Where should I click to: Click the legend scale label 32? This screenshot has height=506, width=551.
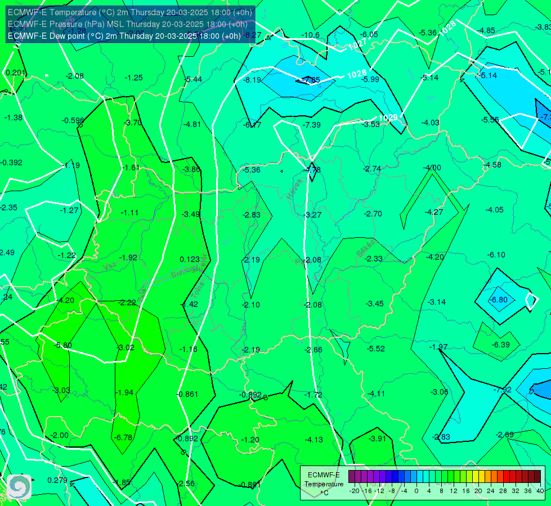point(516,491)
